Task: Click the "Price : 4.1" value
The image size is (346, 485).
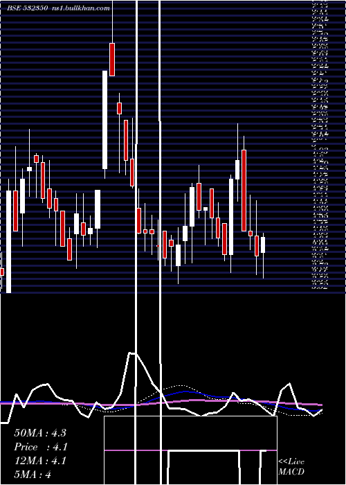Action: point(41,447)
